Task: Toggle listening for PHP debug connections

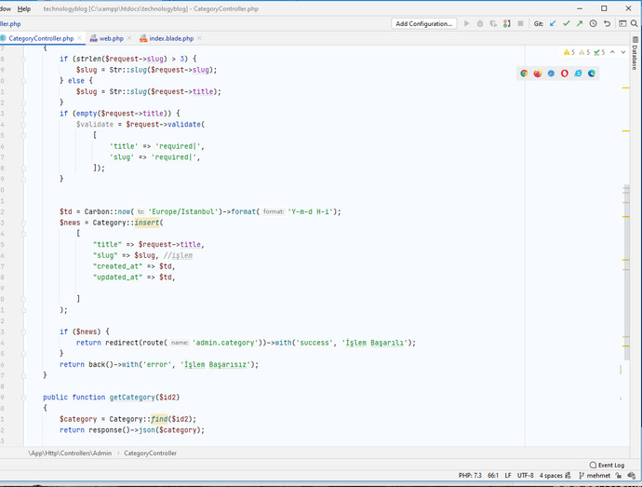Action: pyautogui.click(x=507, y=24)
